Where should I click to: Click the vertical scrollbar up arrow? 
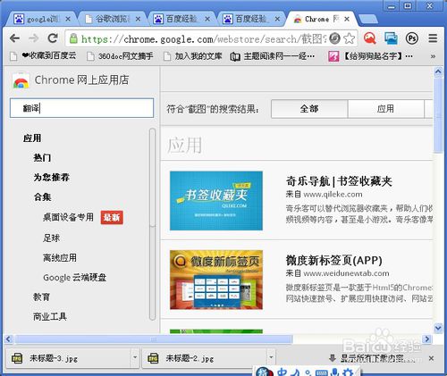pos(438,72)
